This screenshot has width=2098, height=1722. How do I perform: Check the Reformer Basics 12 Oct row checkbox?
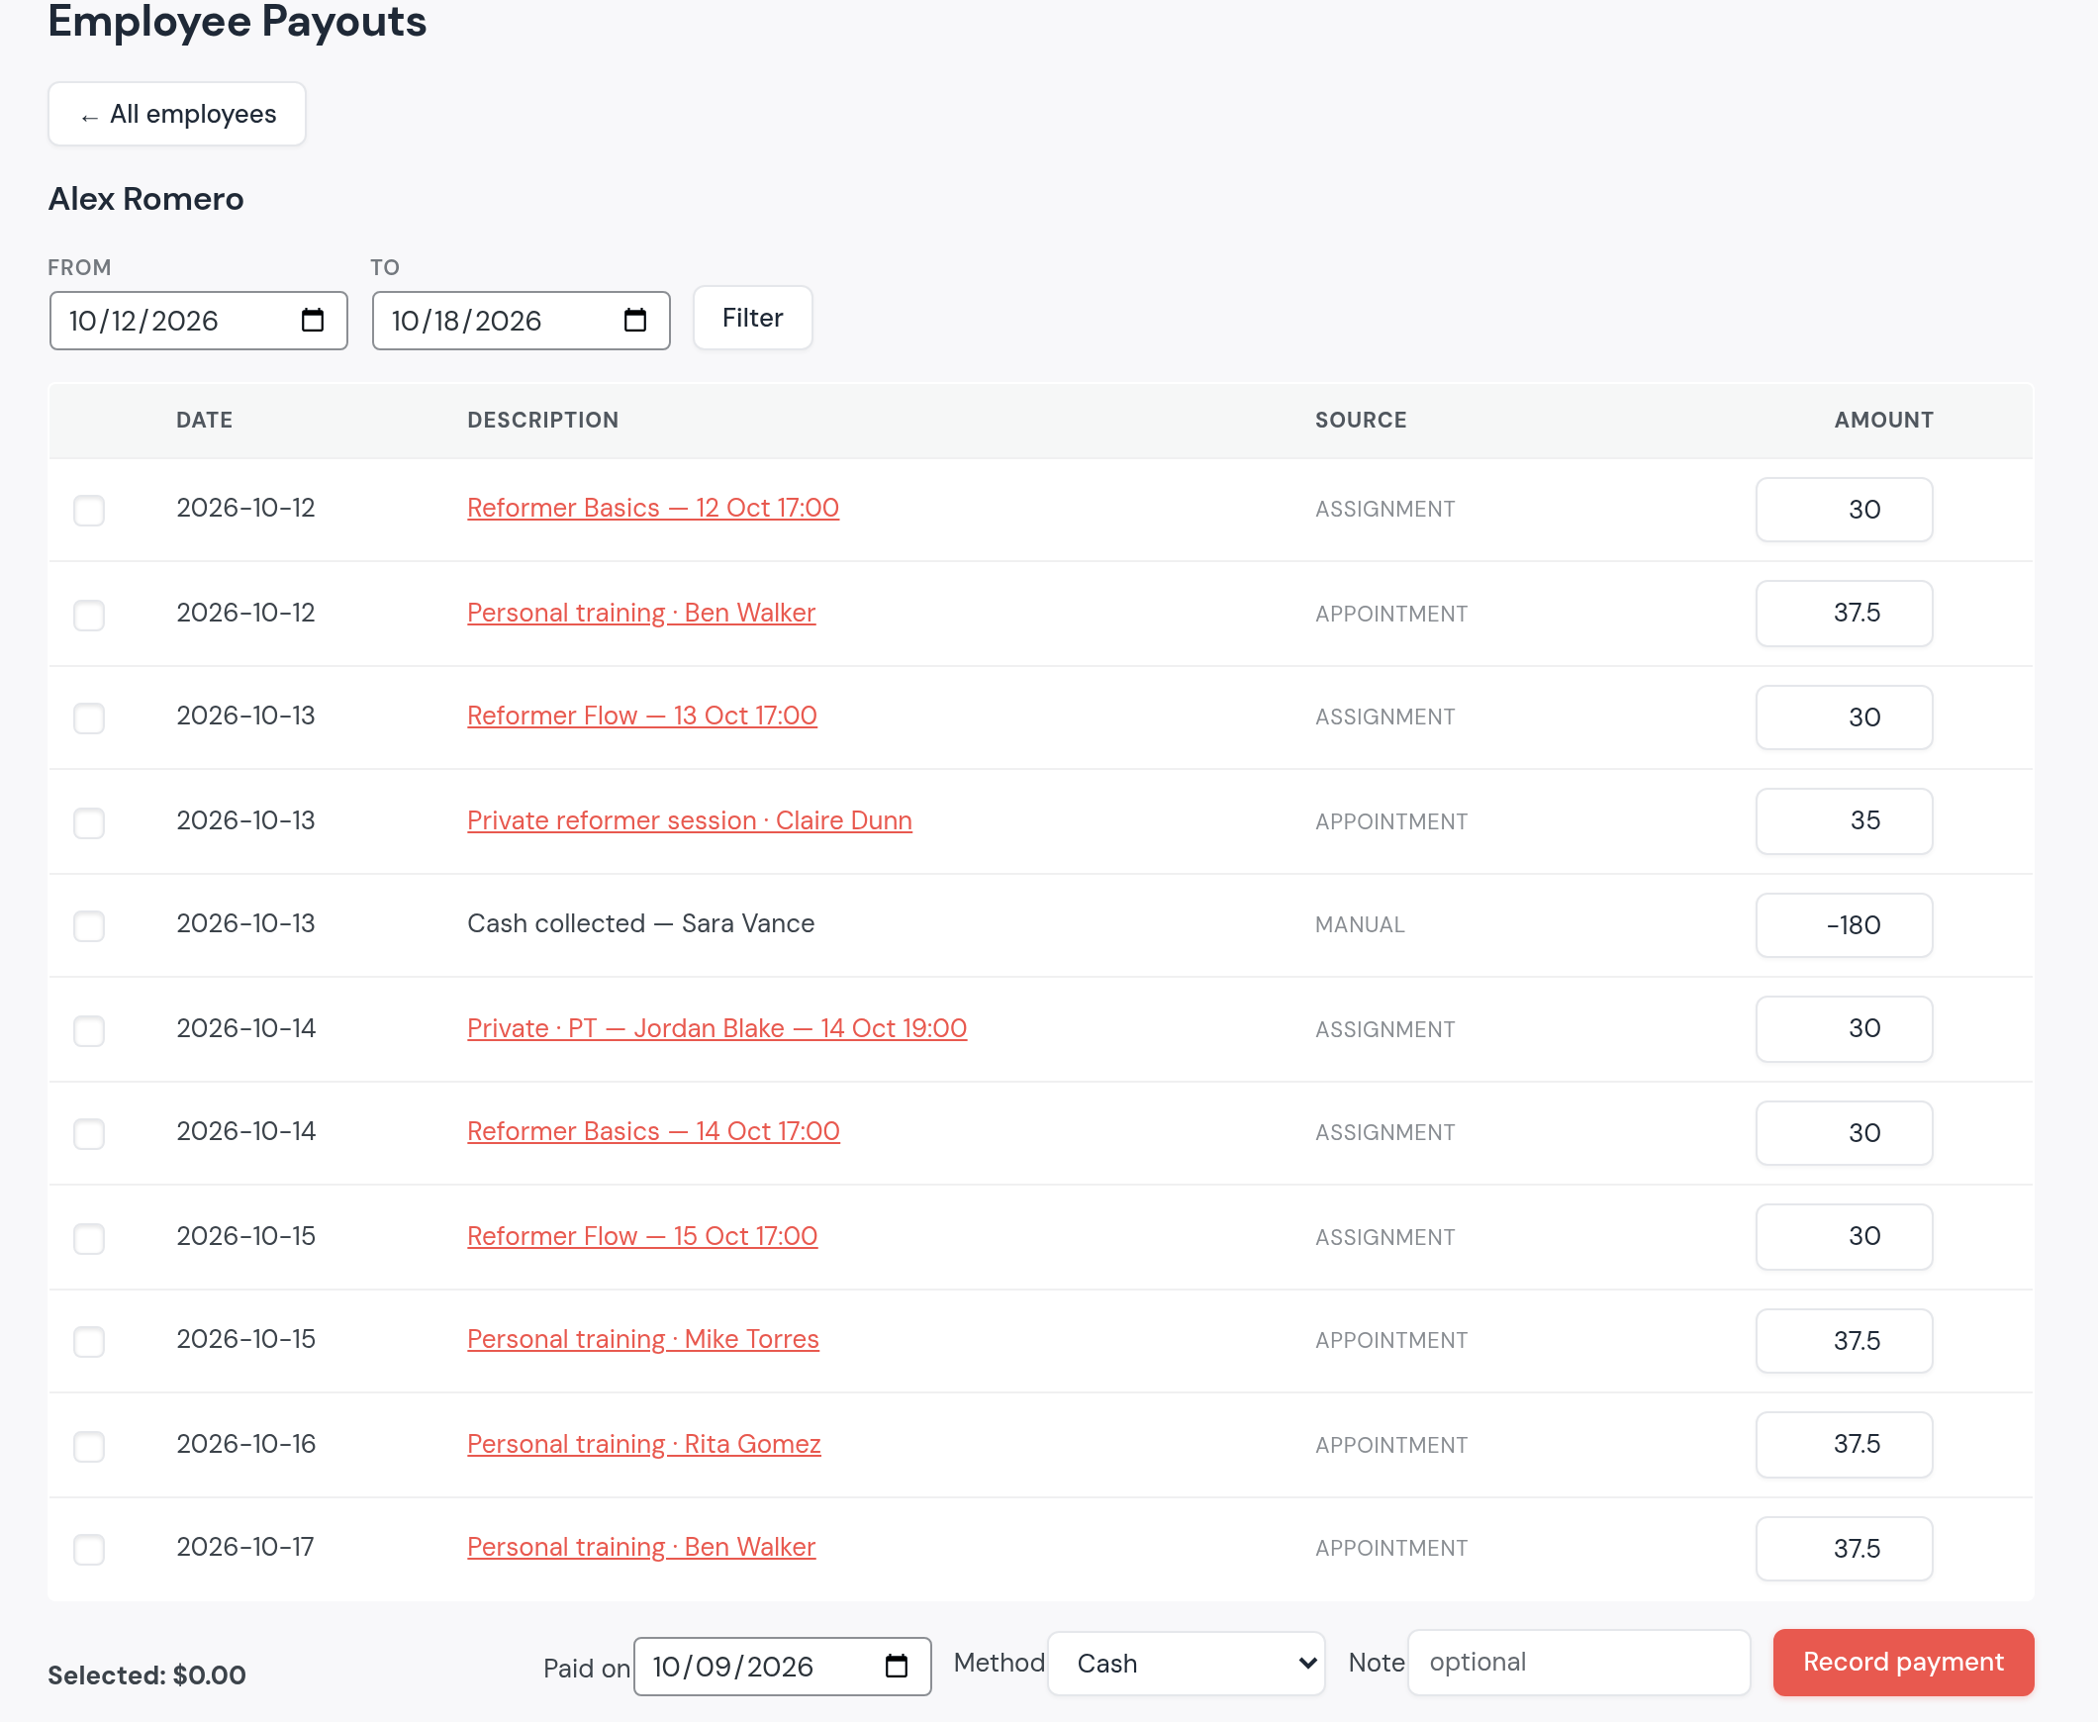click(89, 510)
